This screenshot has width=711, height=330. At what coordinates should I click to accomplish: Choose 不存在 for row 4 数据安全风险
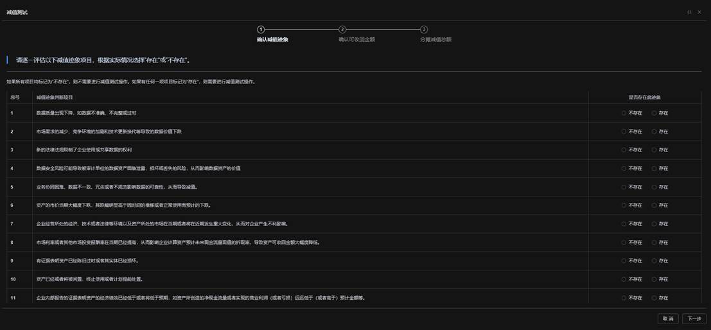(x=624, y=169)
